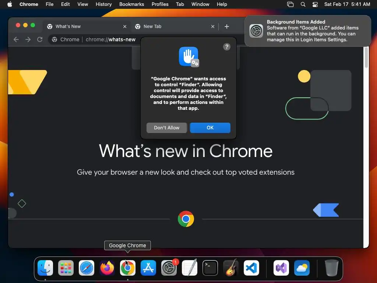The image size is (377, 283).
Task: Click the chrome://whats-new address bar
Action: click(x=110, y=39)
